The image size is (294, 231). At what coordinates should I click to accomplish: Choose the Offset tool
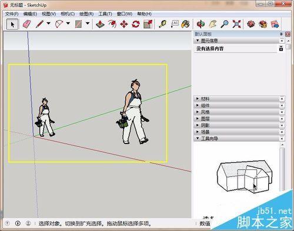click(x=112, y=24)
